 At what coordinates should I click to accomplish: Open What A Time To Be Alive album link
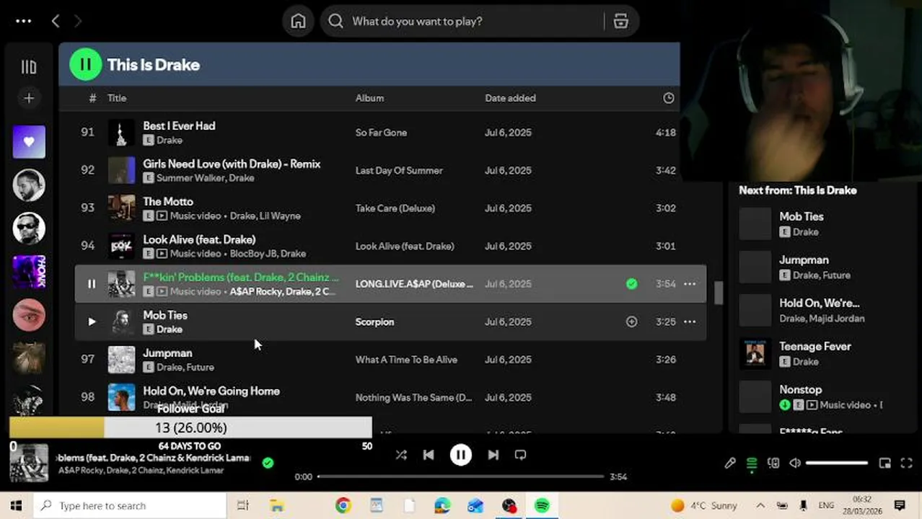(406, 360)
